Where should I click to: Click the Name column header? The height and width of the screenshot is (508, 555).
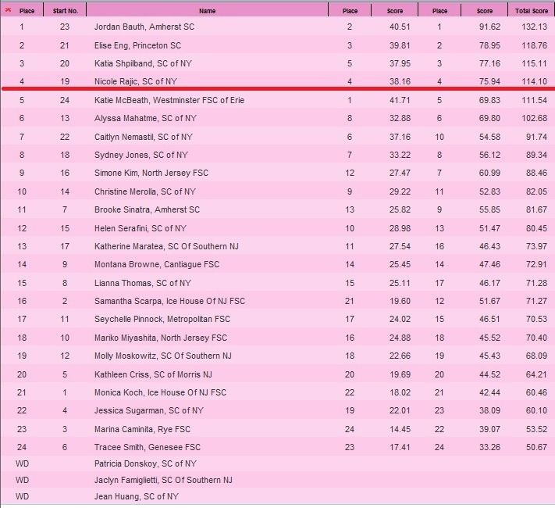(208, 11)
